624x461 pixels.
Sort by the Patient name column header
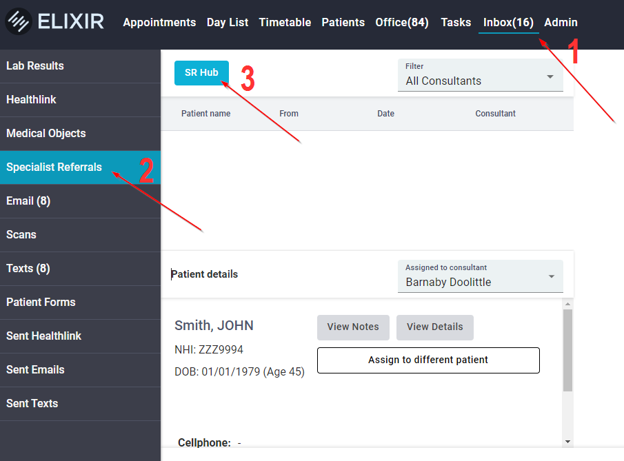point(205,114)
